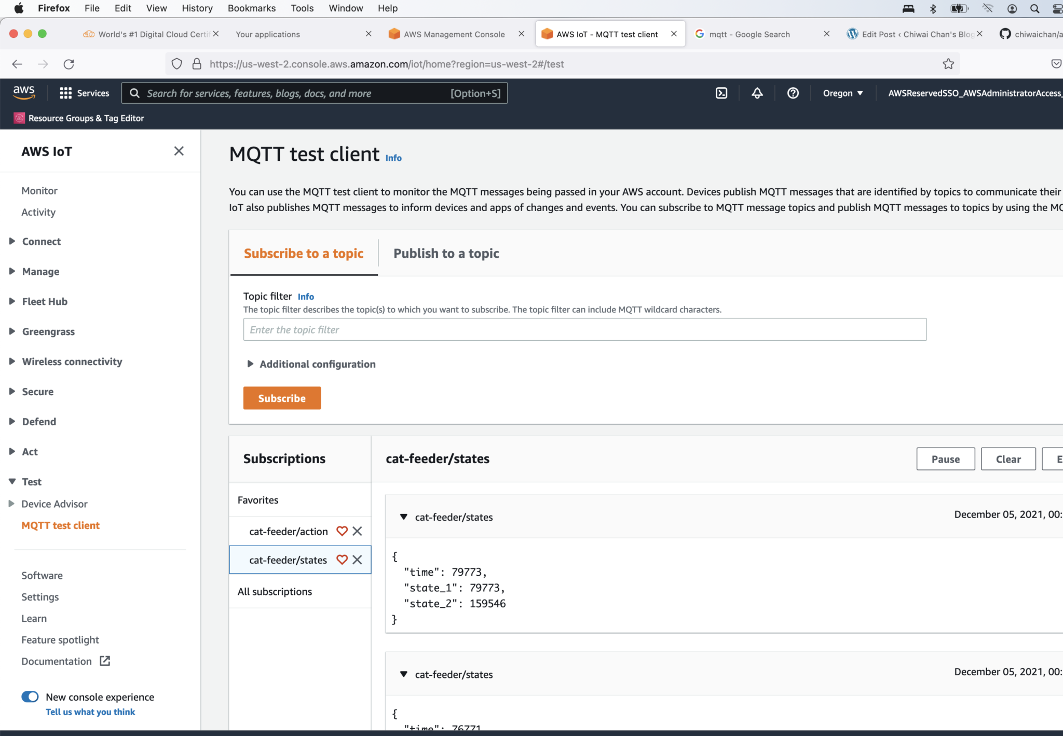
Task: Collapse the Test section
Action: (x=12, y=482)
